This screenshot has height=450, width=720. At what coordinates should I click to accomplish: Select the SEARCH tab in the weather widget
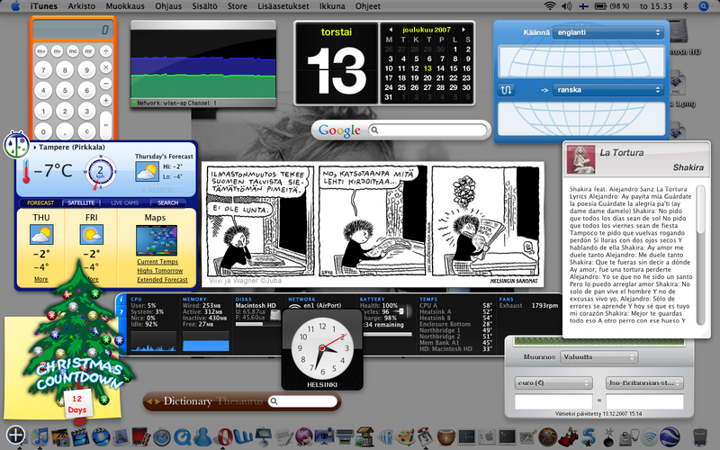[x=167, y=202]
